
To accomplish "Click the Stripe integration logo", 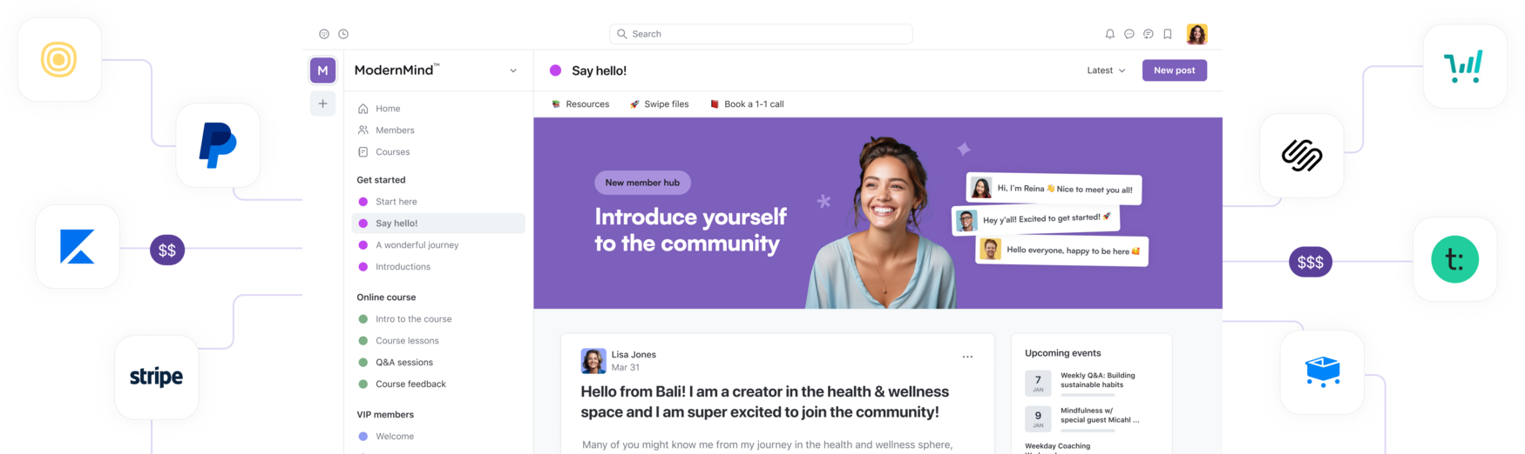I will (157, 377).
